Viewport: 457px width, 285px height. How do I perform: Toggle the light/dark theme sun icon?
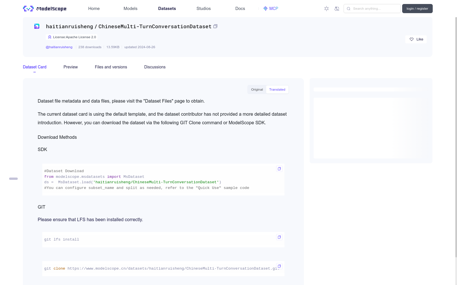coord(326,9)
